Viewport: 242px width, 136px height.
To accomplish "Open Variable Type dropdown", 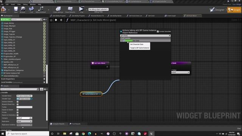I will pyautogui.click(x=23, y=99).
